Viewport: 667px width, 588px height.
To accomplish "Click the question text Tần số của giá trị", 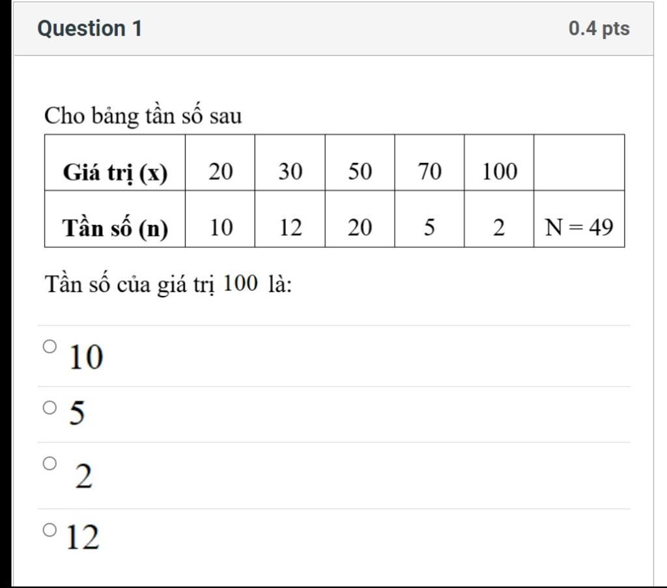I will pos(130,284).
